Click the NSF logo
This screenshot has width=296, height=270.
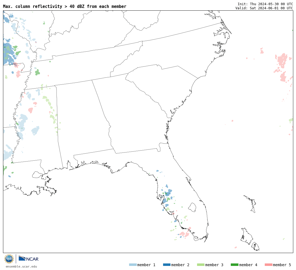pos(9,259)
